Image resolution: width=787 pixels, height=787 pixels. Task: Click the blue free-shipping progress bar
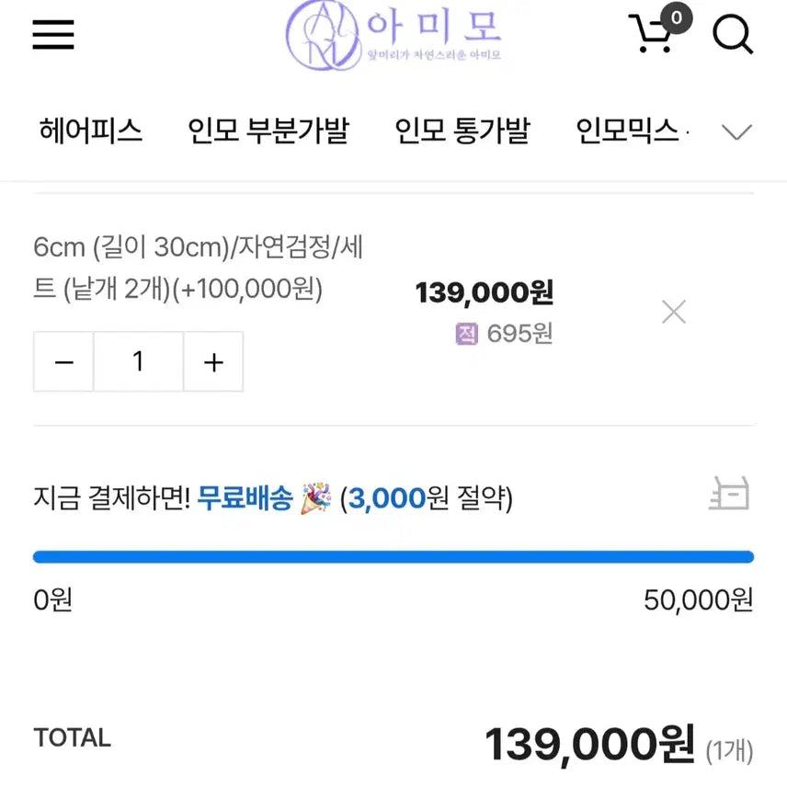tap(393, 556)
